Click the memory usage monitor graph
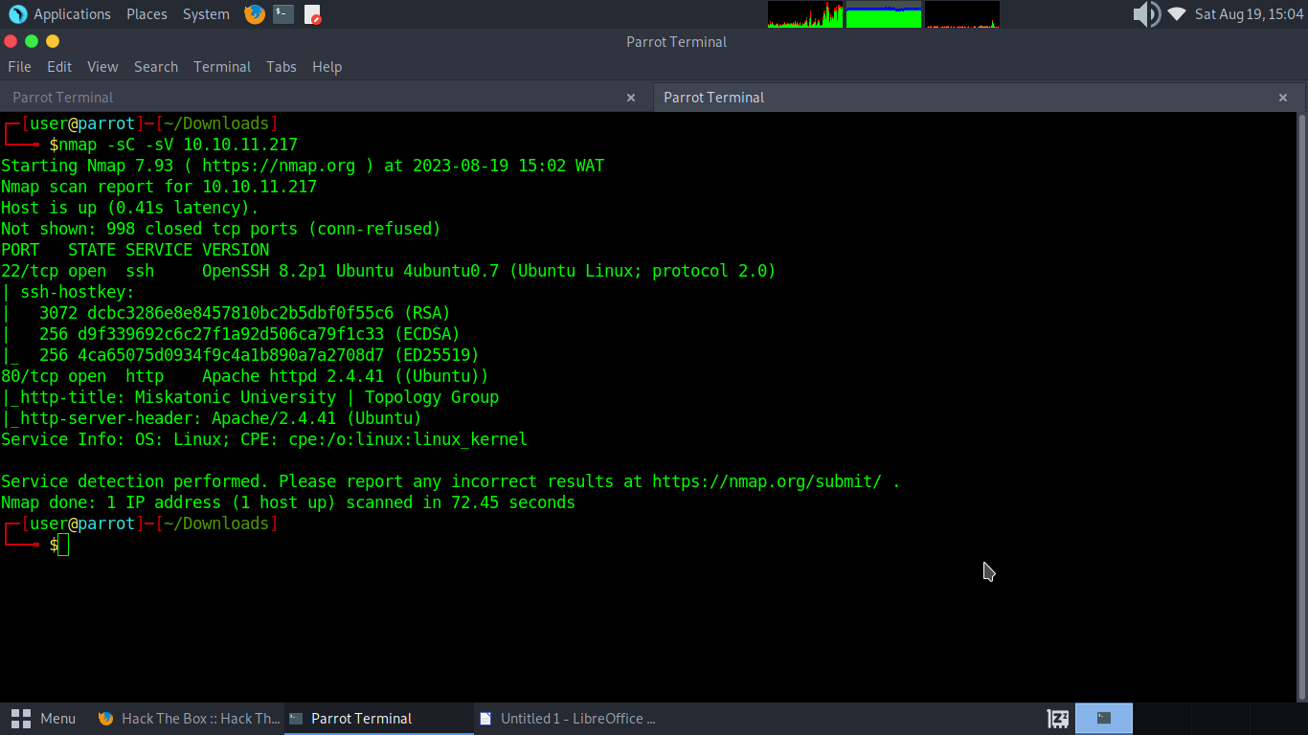This screenshot has width=1308, height=735. click(883, 14)
